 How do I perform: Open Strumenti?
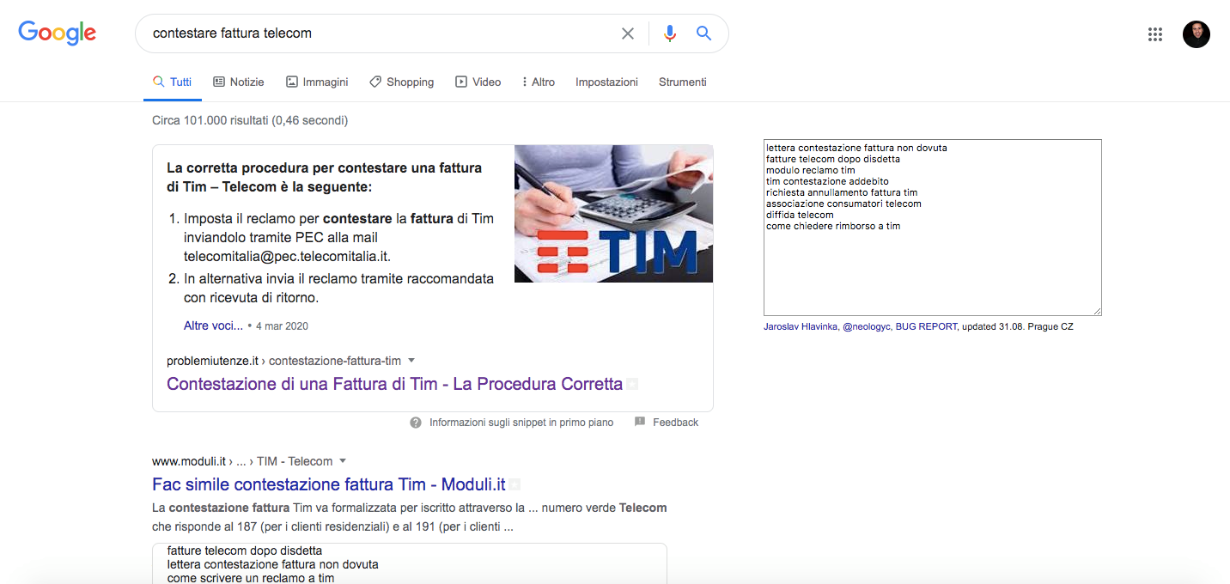click(x=683, y=82)
